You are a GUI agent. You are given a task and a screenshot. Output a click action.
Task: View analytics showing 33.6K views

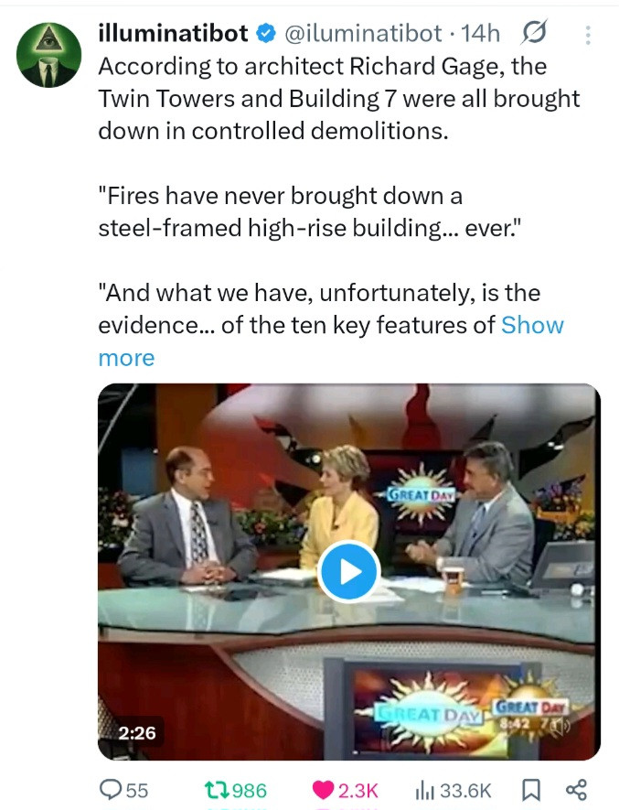click(x=453, y=790)
